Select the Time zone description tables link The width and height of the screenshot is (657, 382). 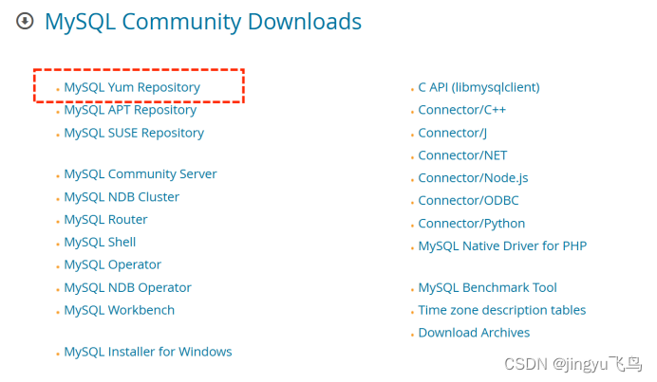pyautogui.click(x=502, y=310)
